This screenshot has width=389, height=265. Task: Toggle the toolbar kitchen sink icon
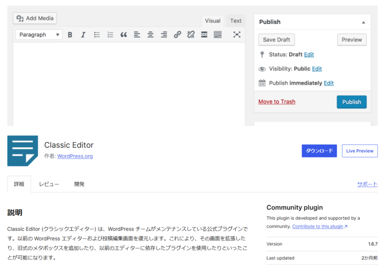(x=218, y=34)
